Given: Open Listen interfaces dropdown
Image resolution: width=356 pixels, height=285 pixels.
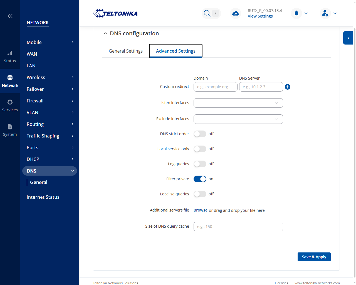Looking at the screenshot, I should click(238, 103).
